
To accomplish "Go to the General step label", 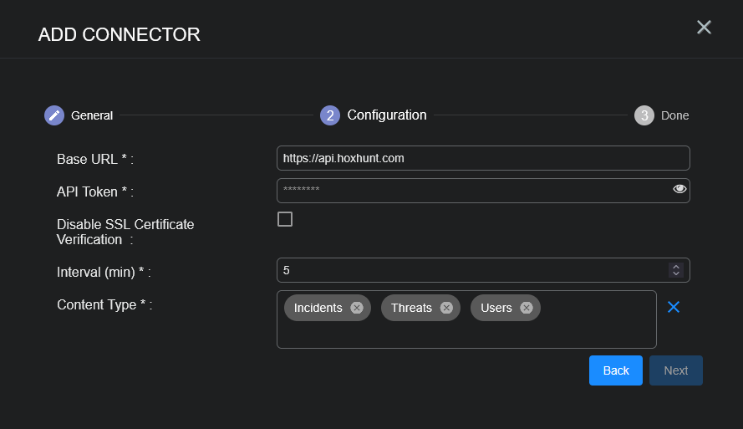I will pyautogui.click(x=92, y=115).
